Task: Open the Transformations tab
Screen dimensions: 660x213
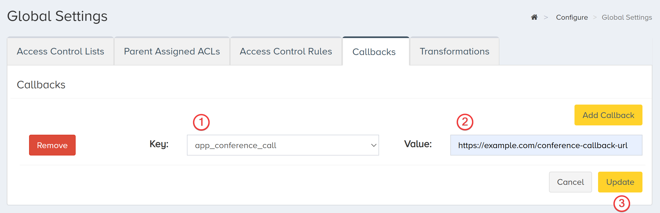Action: pyautogui.click(x=454, y=51)
